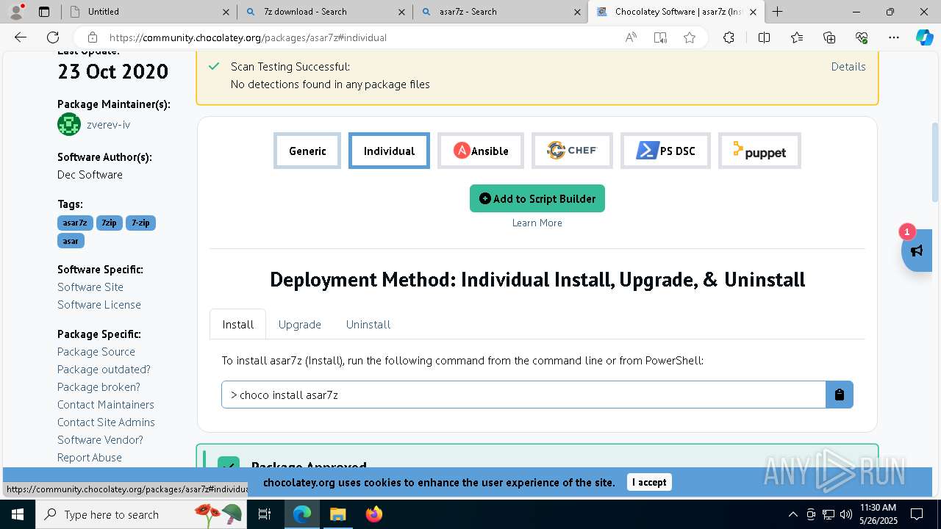Enable read aloud for the page
This screenshot has width=941, height=529.
(x=631, y=37)
